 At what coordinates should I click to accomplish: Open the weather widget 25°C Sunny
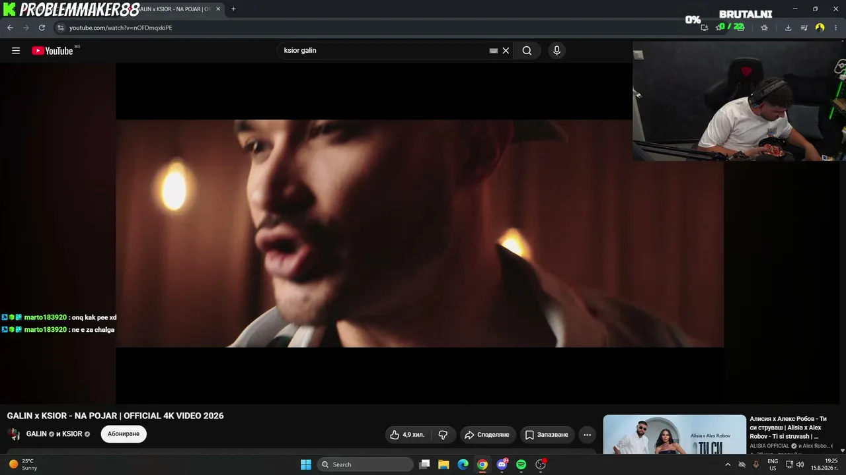coord(23,464)
